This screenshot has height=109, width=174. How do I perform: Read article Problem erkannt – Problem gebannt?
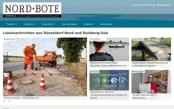(21, 98)
